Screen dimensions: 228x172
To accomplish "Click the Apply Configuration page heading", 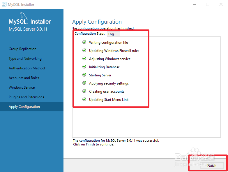I will (x=97, y=22).
